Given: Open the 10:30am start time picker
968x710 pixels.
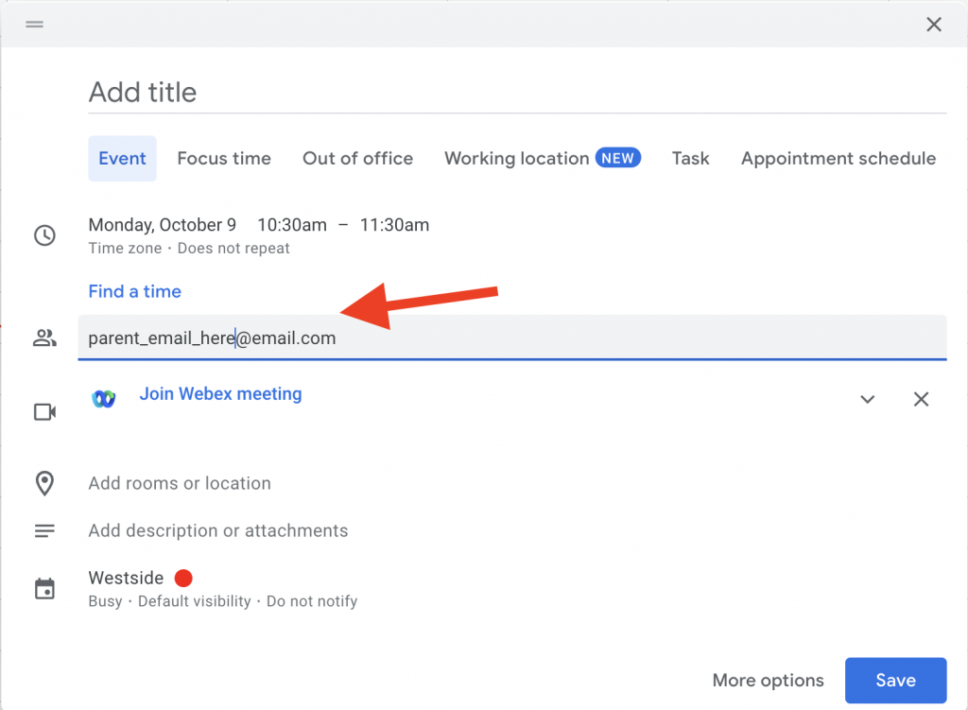Looking at the screenshot, I should pos(292,225).
